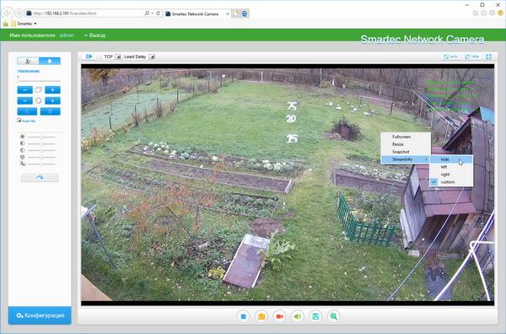
Task: Open the lens control tab in the left panel
Action: tap(50, 61)
